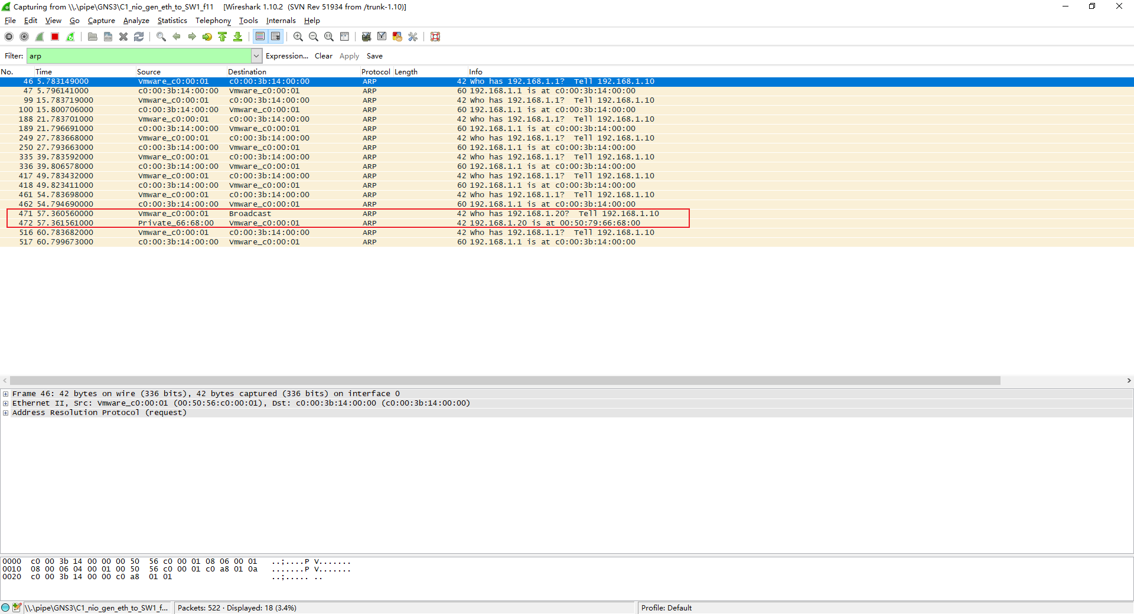
Task: Open the filter Expression builder
Action: tap(287, 56)
